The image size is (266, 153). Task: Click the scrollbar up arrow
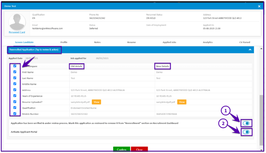pyautogui.click(x=261, y=49)
